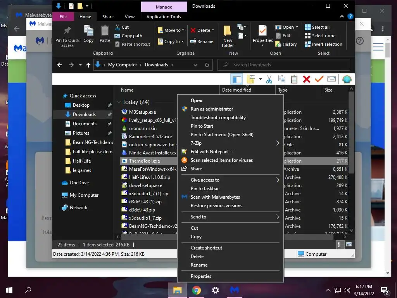The image size is (397, 298).
Task: Click the History icon in ribbon
Action: click(278, 44)
